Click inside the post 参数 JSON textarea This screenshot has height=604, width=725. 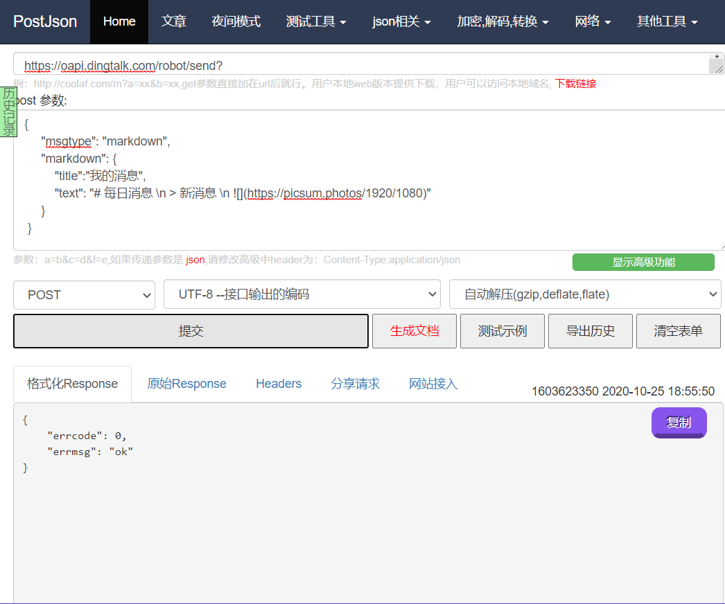369,180
